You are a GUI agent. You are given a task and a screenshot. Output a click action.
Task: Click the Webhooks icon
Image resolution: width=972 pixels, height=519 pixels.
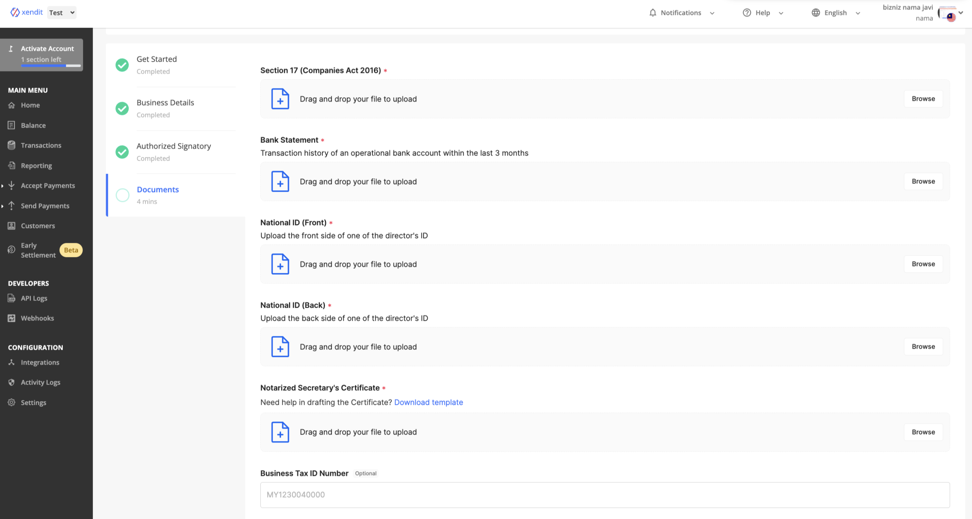pyautogui.click(x=12, y=318)
